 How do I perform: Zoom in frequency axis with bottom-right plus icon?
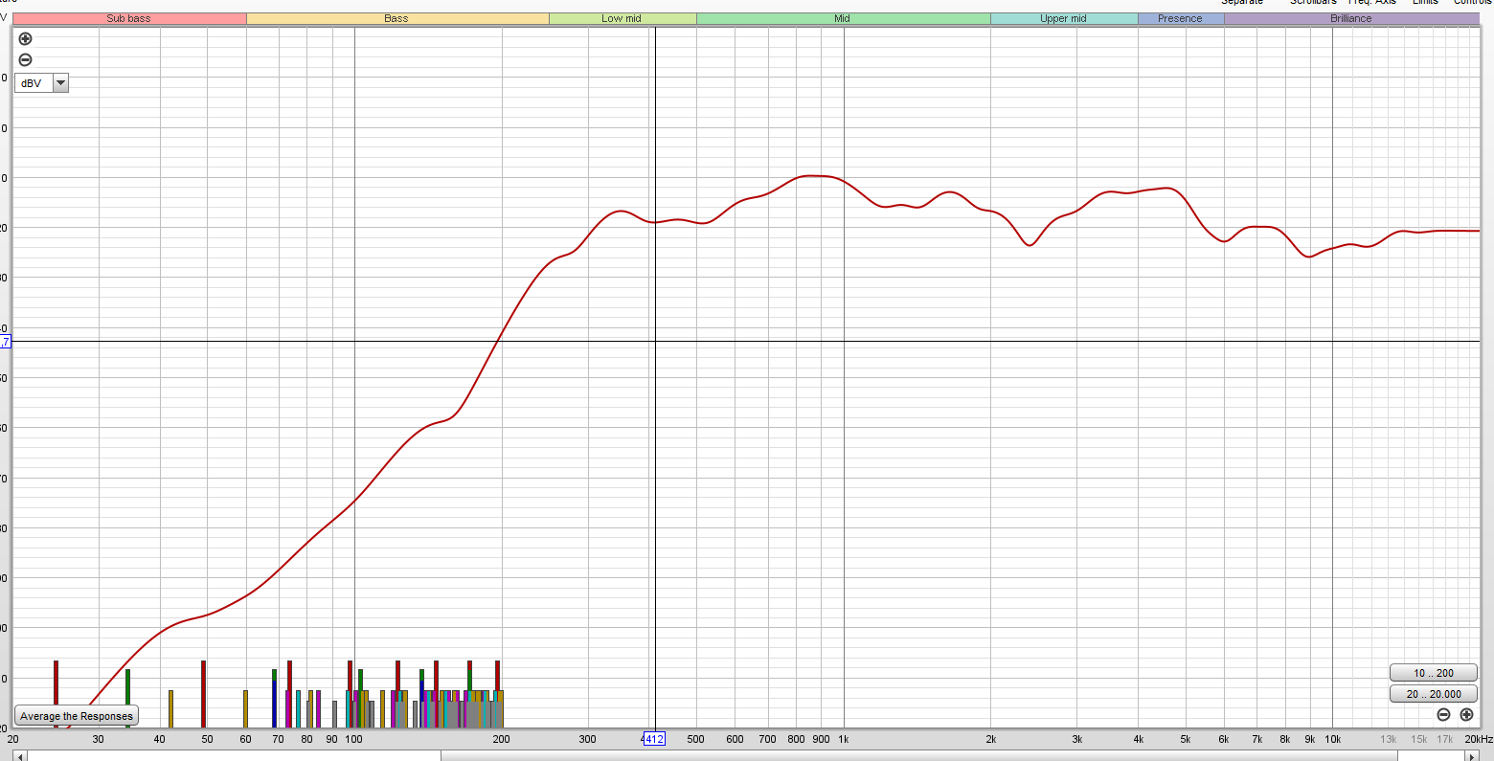pyautogui.click(x=1466, y=714)
